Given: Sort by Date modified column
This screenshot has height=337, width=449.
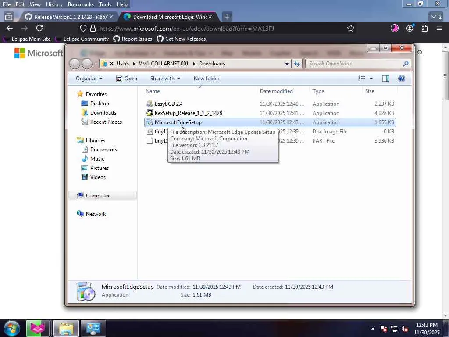Looking at the screenshot, I should [276, 91].
